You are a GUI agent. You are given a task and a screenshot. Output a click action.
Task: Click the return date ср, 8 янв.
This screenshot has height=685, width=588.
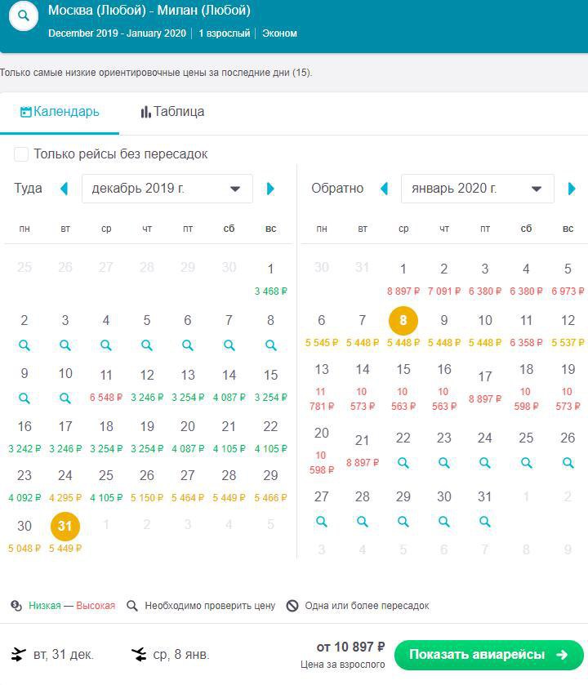point(181,655)
